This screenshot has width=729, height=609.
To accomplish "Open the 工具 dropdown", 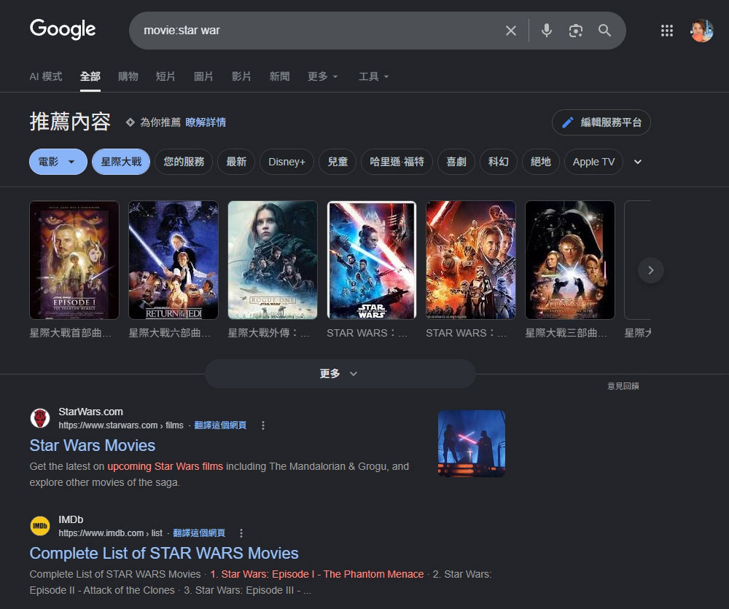I will tap(373, 76).
